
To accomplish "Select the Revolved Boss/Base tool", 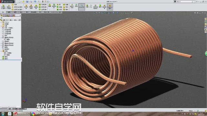I will (9, 7).
